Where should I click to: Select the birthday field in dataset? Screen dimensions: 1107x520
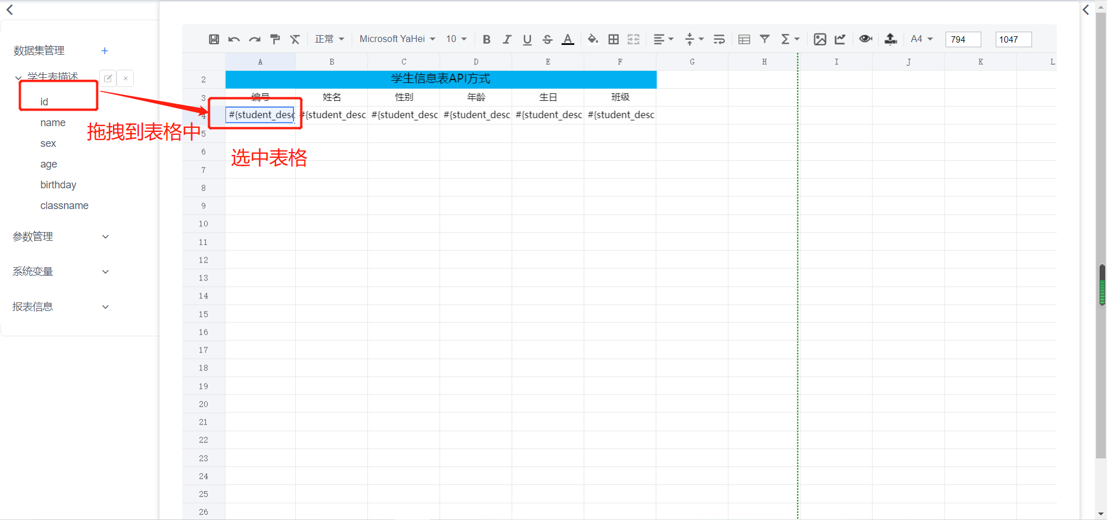coord(58,185)
